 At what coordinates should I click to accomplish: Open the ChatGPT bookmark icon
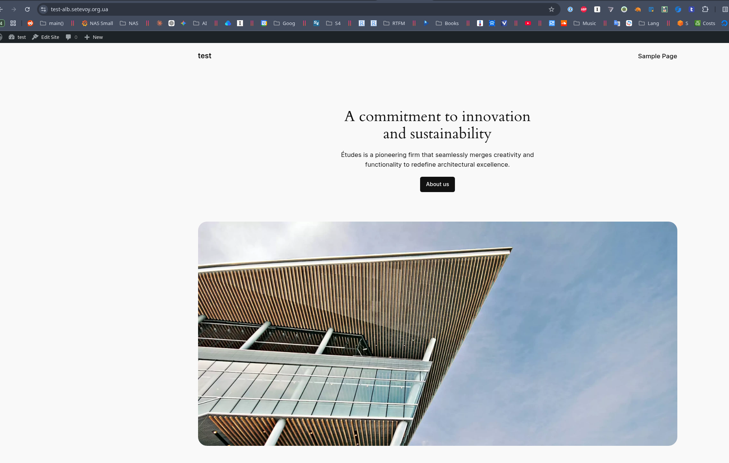171,23
